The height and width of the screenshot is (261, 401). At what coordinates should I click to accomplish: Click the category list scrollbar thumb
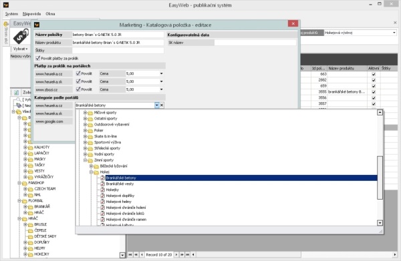[x=380, y=178]
